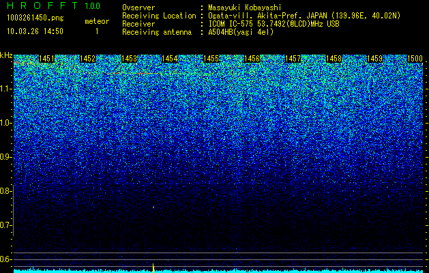The width and height of the screenshot is (429, 273).
Task: Click the 0.8 kHz axis label
Action: click(6, 191)
